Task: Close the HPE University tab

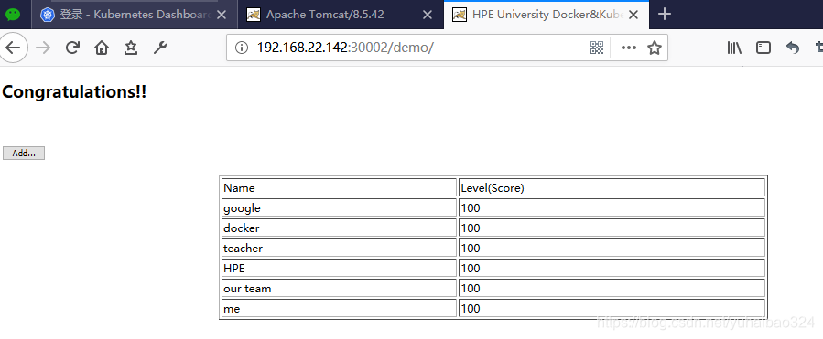Action: [633, 15]
